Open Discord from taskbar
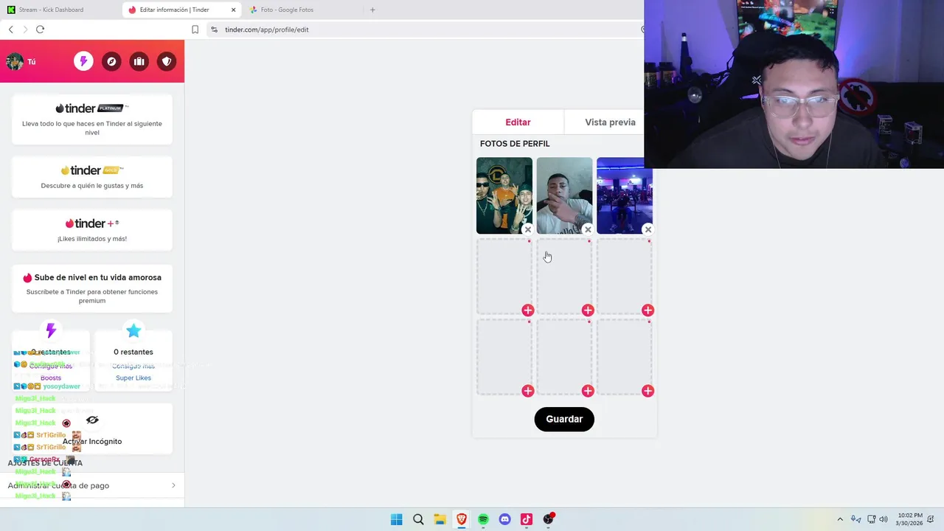The height and width of the screenshot is (531, 944). click(504, 519)
